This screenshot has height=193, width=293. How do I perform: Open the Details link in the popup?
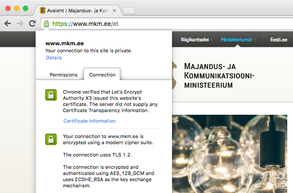[x=54, y=58]
